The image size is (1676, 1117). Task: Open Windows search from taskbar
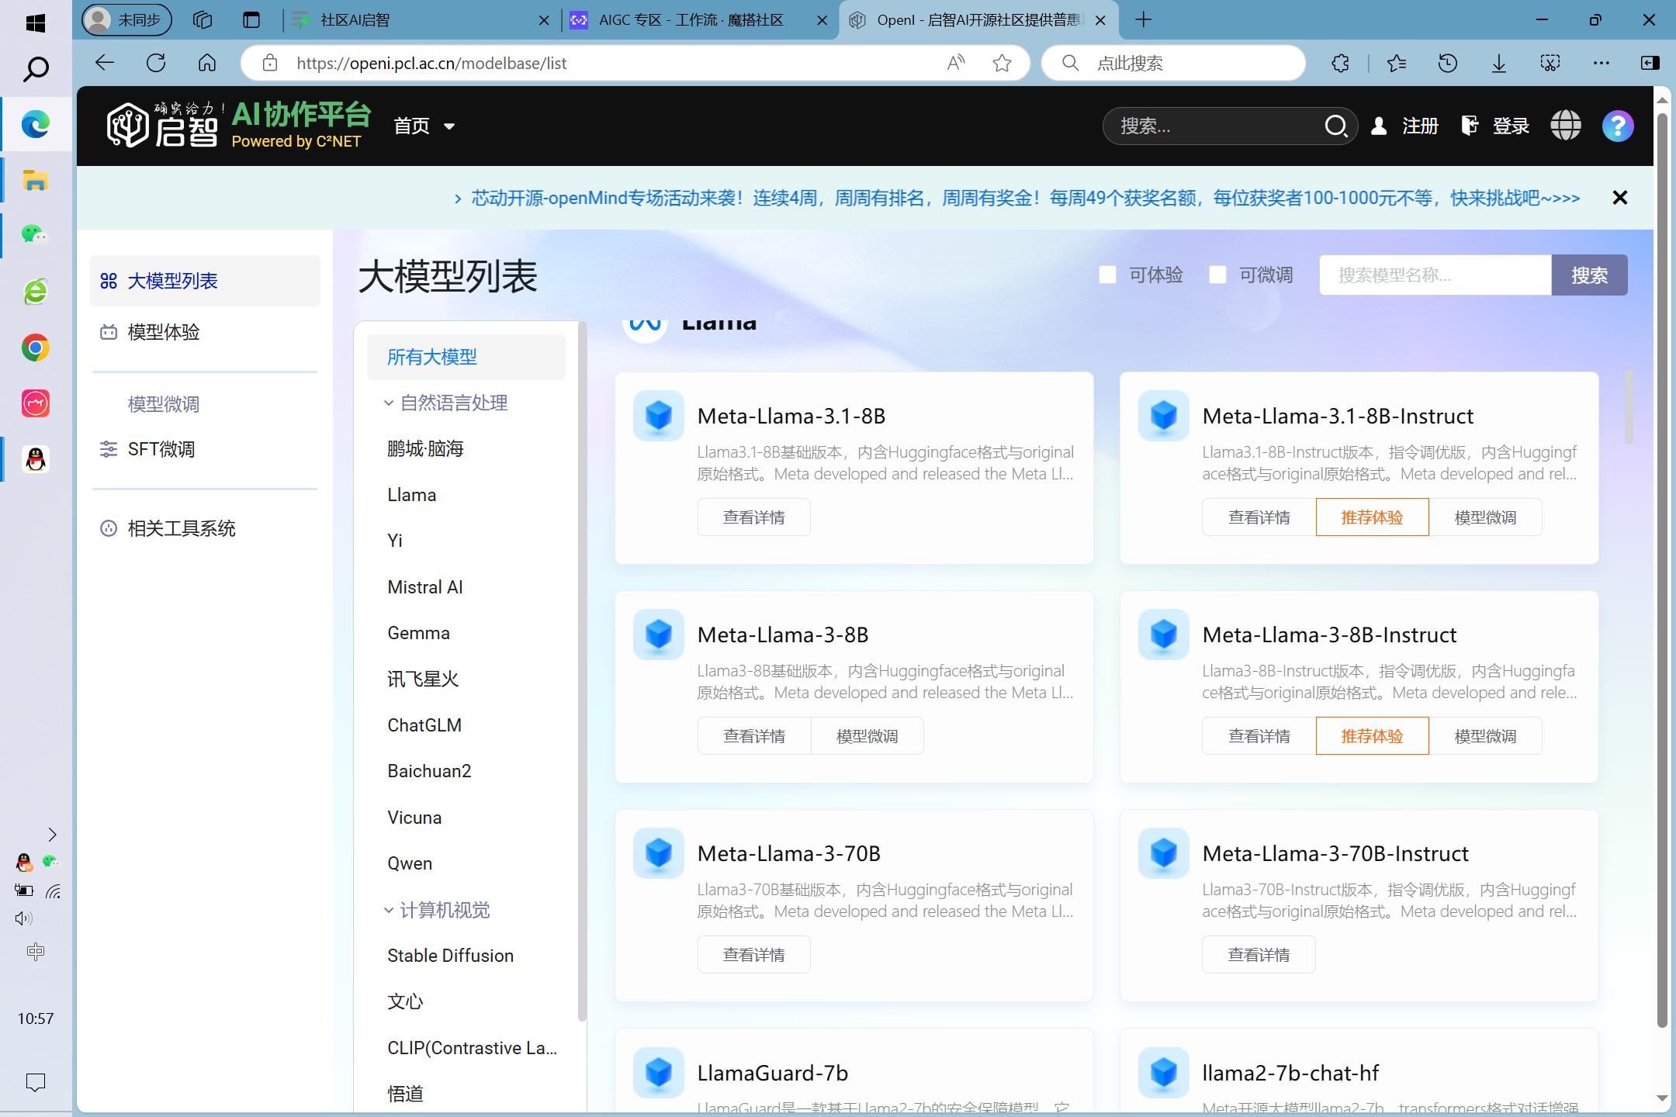(36, 69)
